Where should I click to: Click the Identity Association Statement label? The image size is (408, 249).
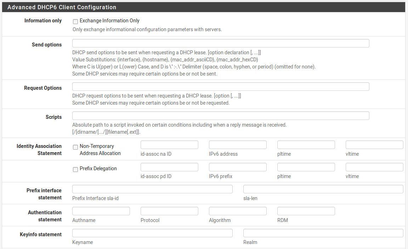pyautogui.click(x=39, y=150)
